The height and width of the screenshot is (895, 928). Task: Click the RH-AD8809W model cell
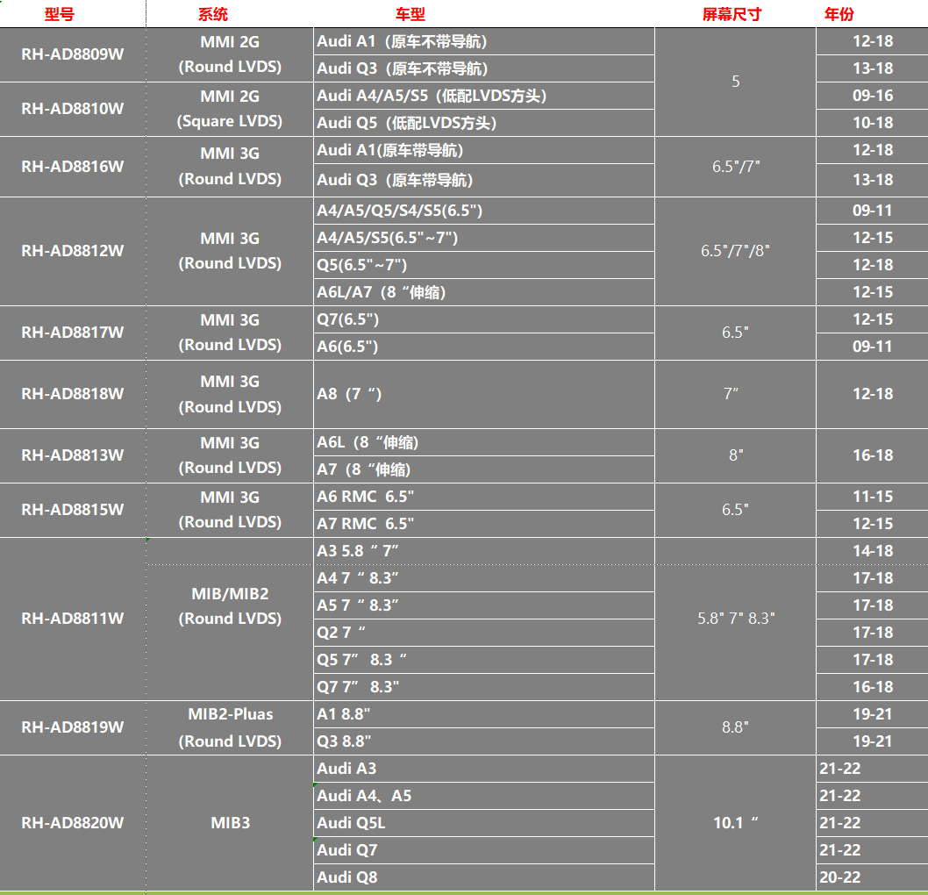(x=73, y=54)
